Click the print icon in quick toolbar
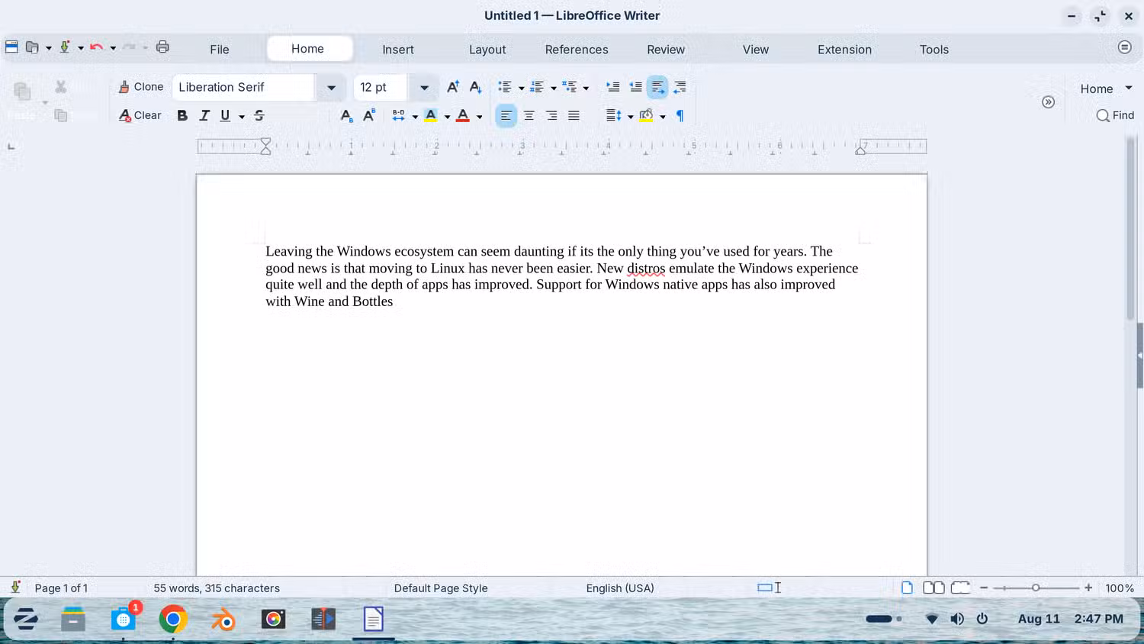 point(162,47)
